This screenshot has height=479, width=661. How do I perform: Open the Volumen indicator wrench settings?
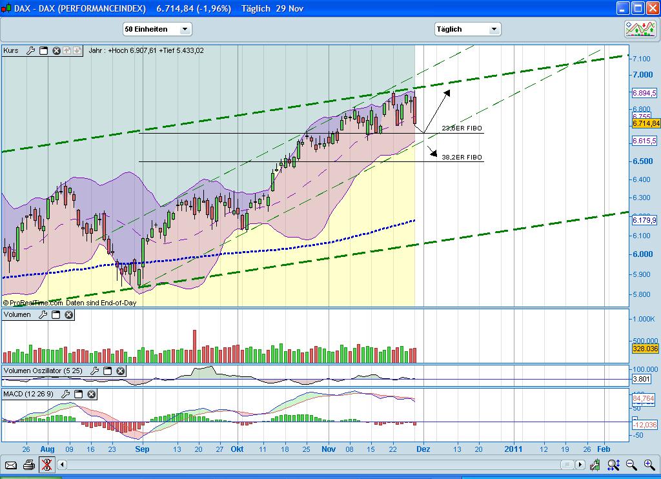click(x=43, y=314)
